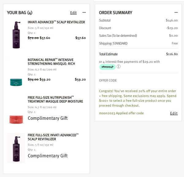Edit the applied moon2023 offer code
This screenshot has width=184, height=177.
pyautogui.click(x=174, y=113)
